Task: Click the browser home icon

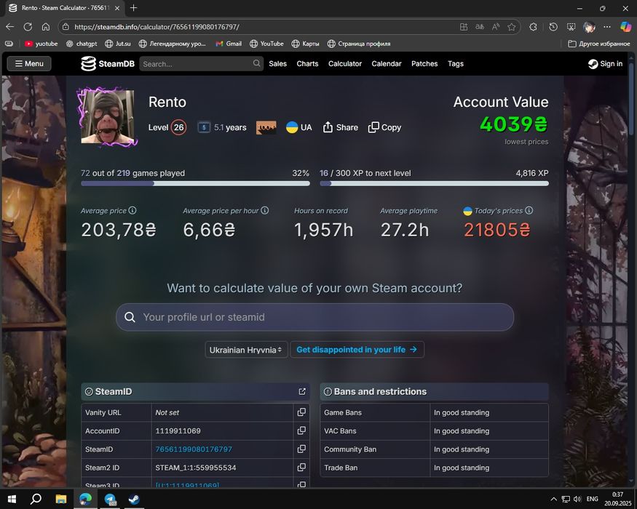Action: coord(45,27)
